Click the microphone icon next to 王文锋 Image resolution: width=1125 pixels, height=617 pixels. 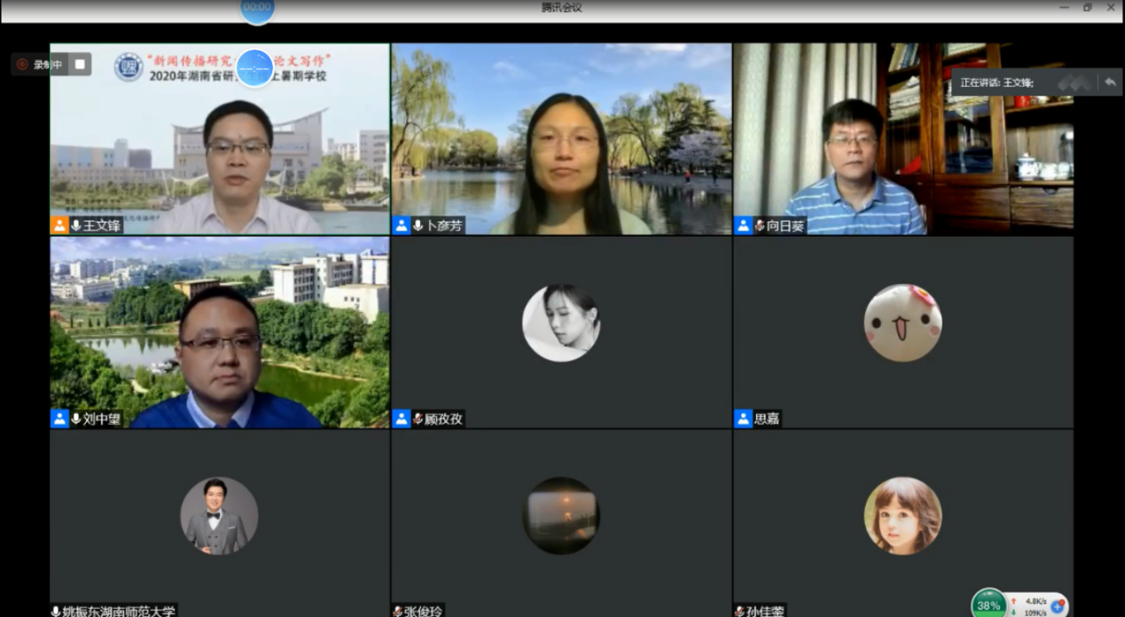point(76,225)
